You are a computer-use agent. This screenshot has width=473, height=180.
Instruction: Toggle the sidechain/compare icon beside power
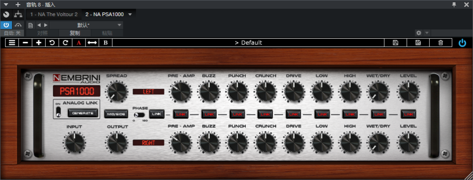pyautogui.click(x=18, y=25)
